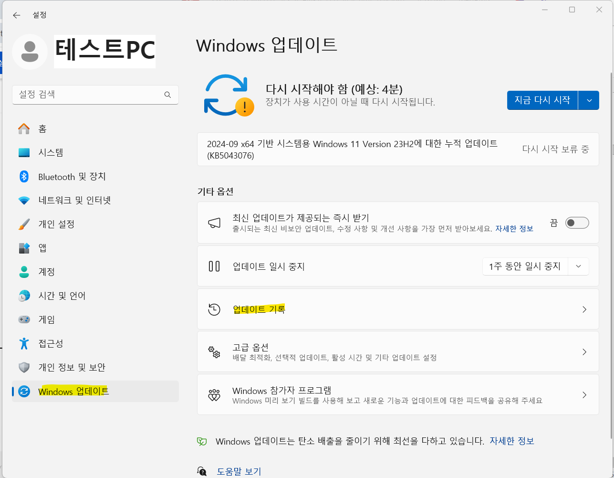The width and height of the screenshot is (614, 478).
Task: Open 업데이트 기록 via its chevron
Action: [x=584, y=309]
